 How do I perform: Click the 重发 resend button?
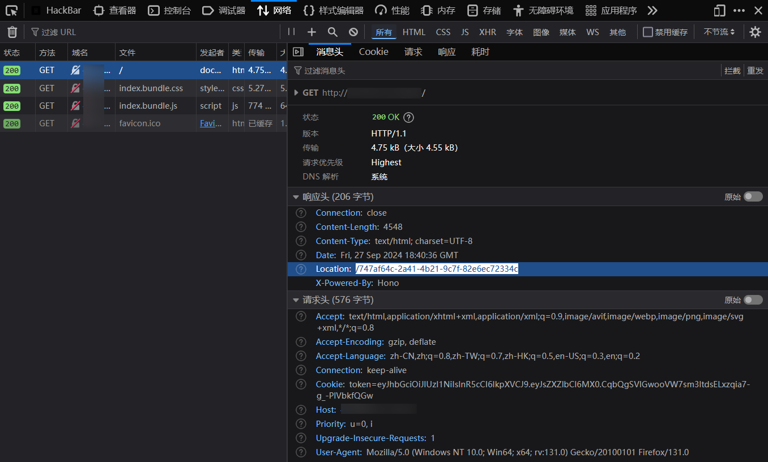(x=755, y=71)
